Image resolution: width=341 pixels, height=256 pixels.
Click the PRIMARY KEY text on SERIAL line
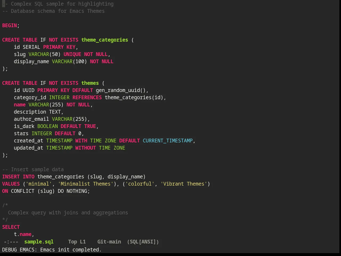tap(59, 47)
